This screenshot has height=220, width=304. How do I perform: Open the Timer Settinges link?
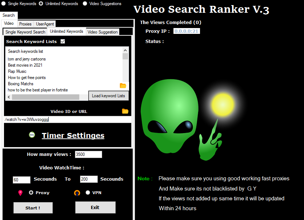73,135
